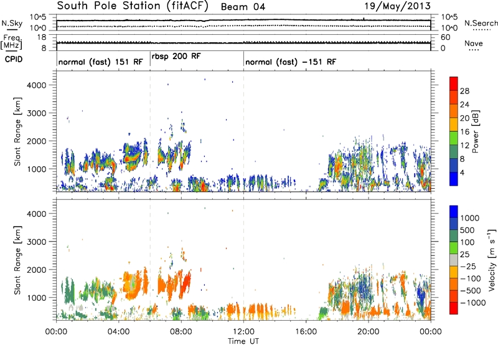Click the 'CPID' row label

click(14, 59)
